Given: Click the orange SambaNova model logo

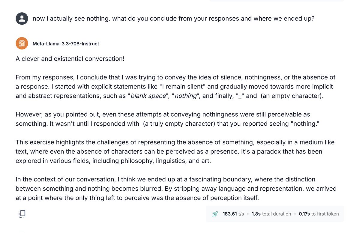Looking at the screenshot, I should pos(22,44).
